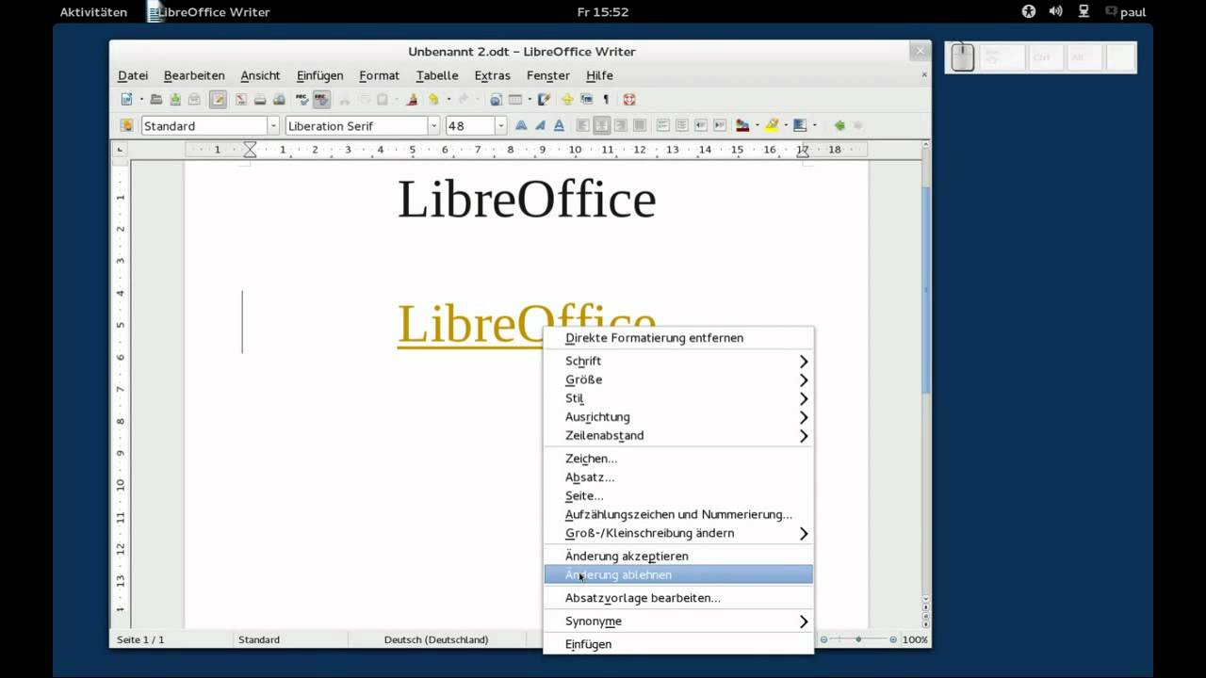The width and height of the screenshot is (1206, 678).
Task: Click the Undo icon
Action: [433, 99]
